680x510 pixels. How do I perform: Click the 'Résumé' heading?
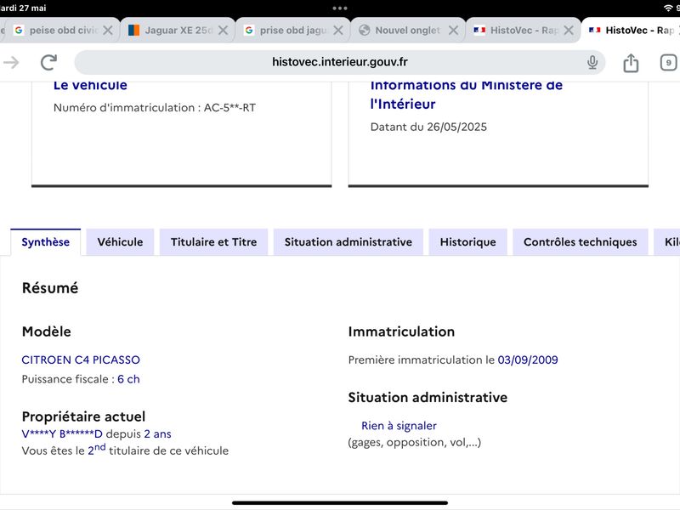click(x=50, y=288)
